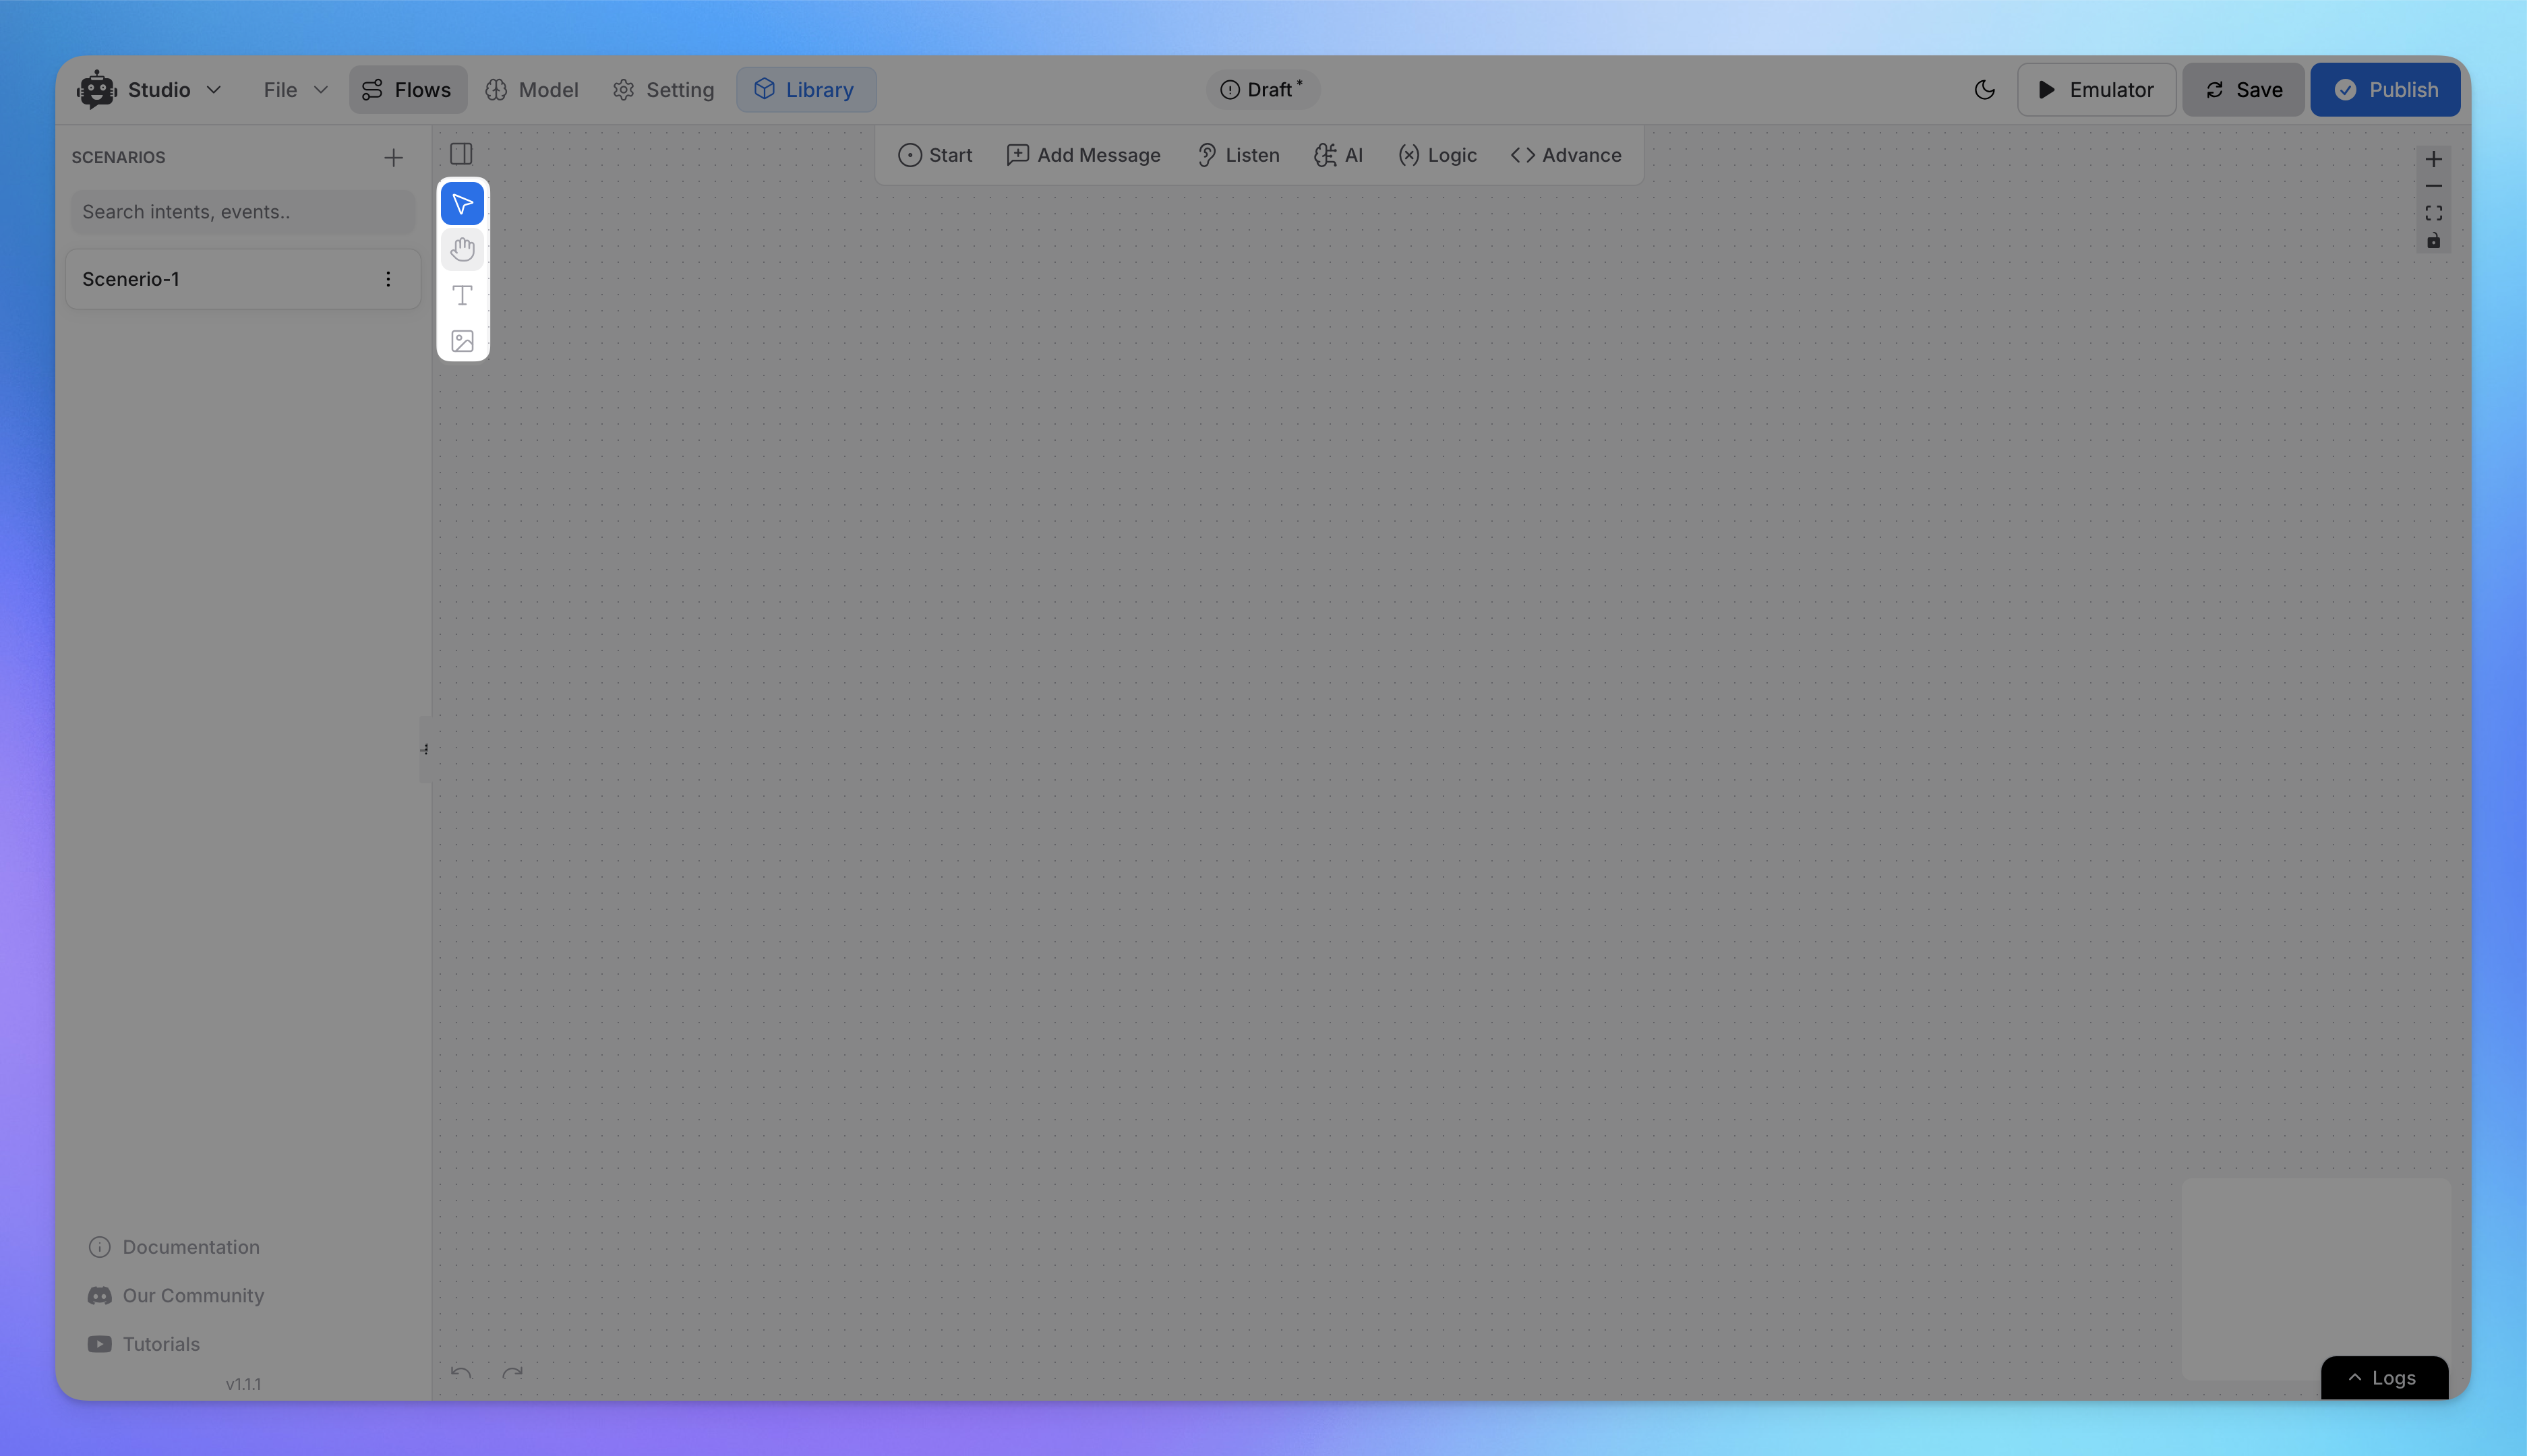2527x1456 pixels.
Task: Toggle the sidebar panel layout icon
Action: (461, 154)
